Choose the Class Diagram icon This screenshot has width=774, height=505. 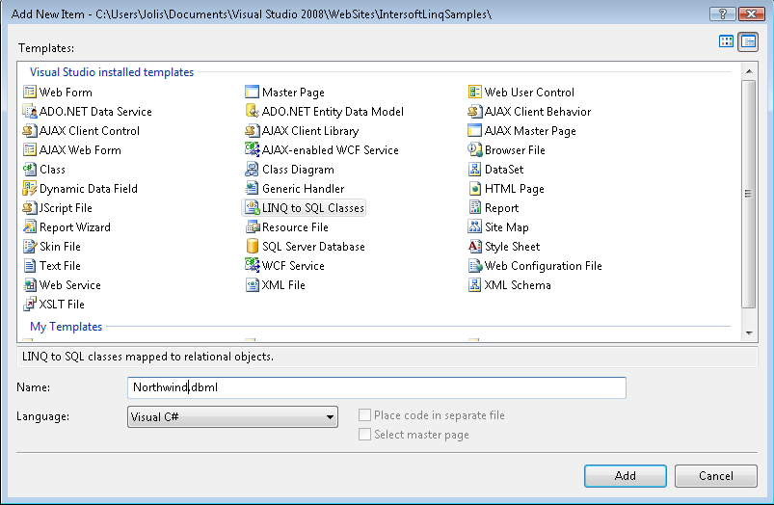(253, 169)
